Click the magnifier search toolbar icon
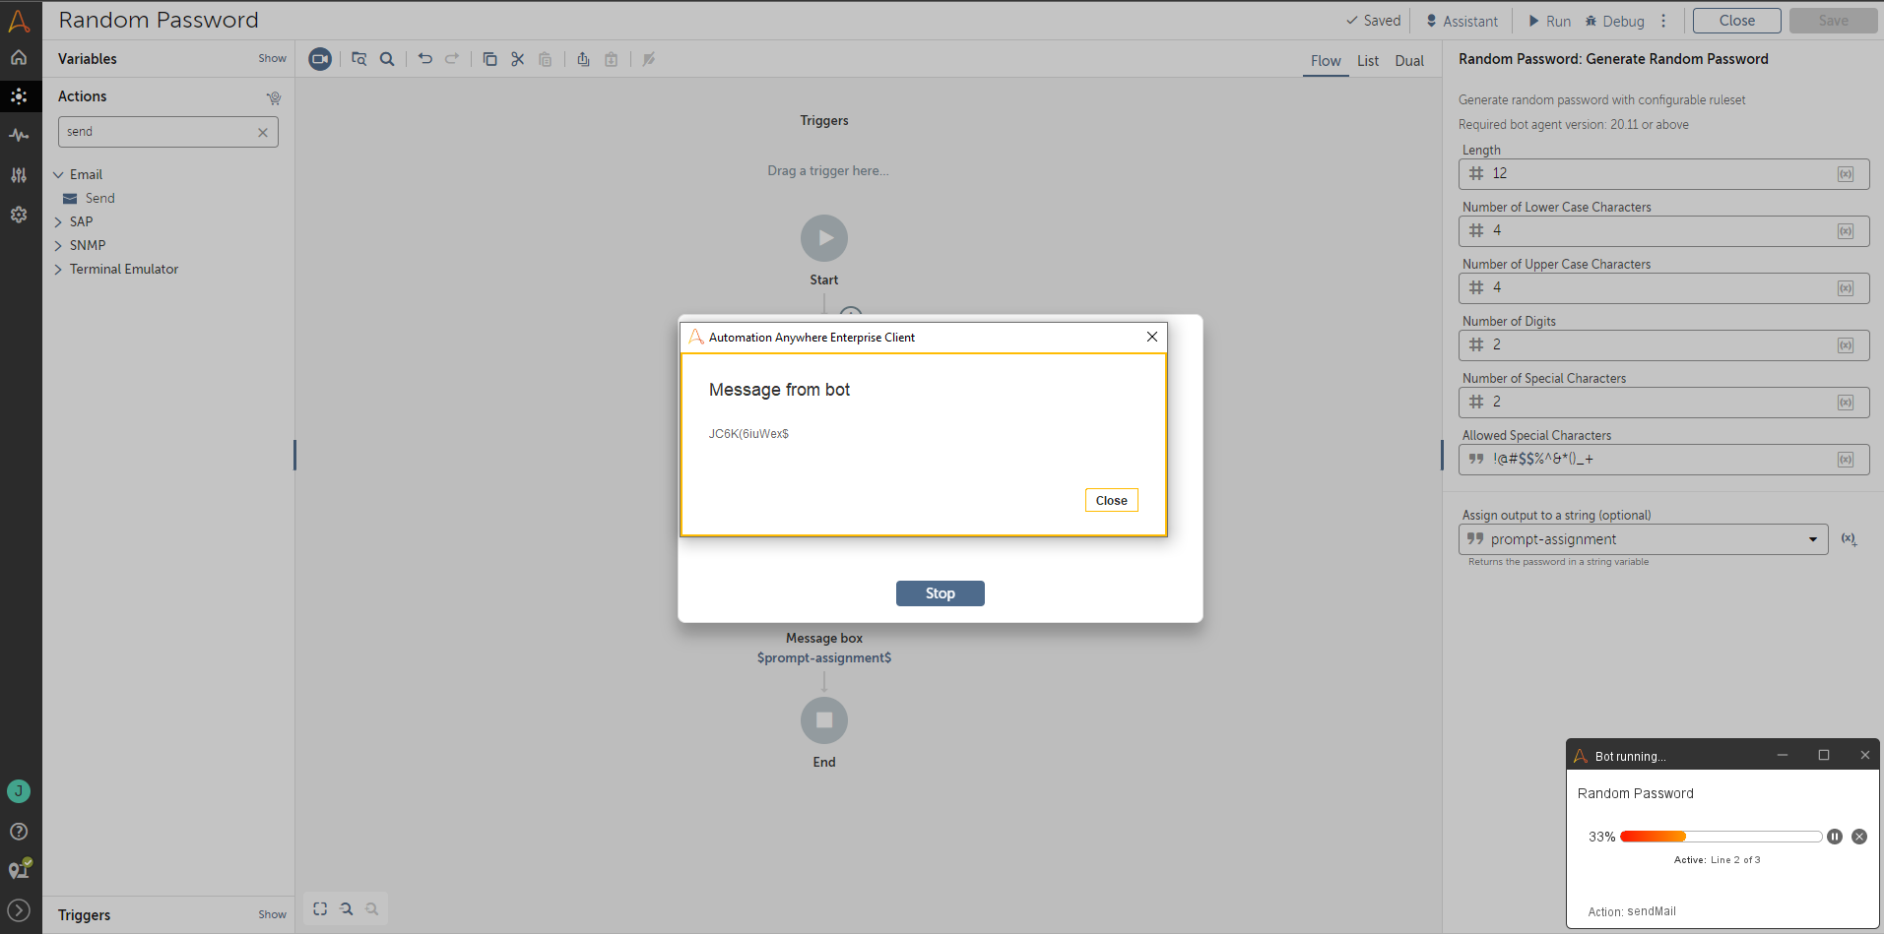Image resolution: width=1884 pixels, height=934 pixels. point(387,59)
